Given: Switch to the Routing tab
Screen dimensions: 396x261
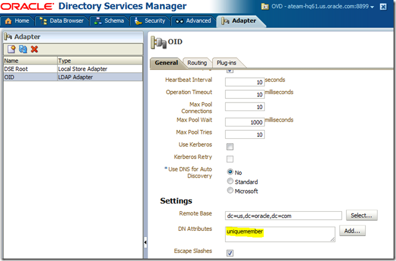Looking at the screenshot, I should pyautogui.click(x=197, y=63).
